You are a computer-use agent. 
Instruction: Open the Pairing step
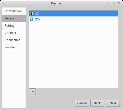coord(14,26)
